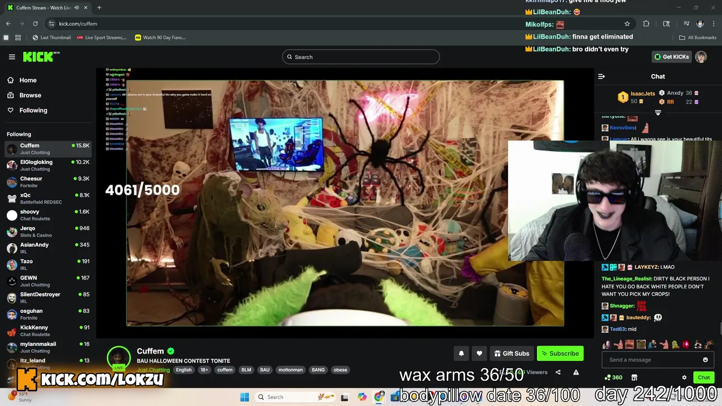The height and width of the screenshot is (406, 722).
Task: Open the browser extensions puzzle icon
Action: [x=646, y=24]
